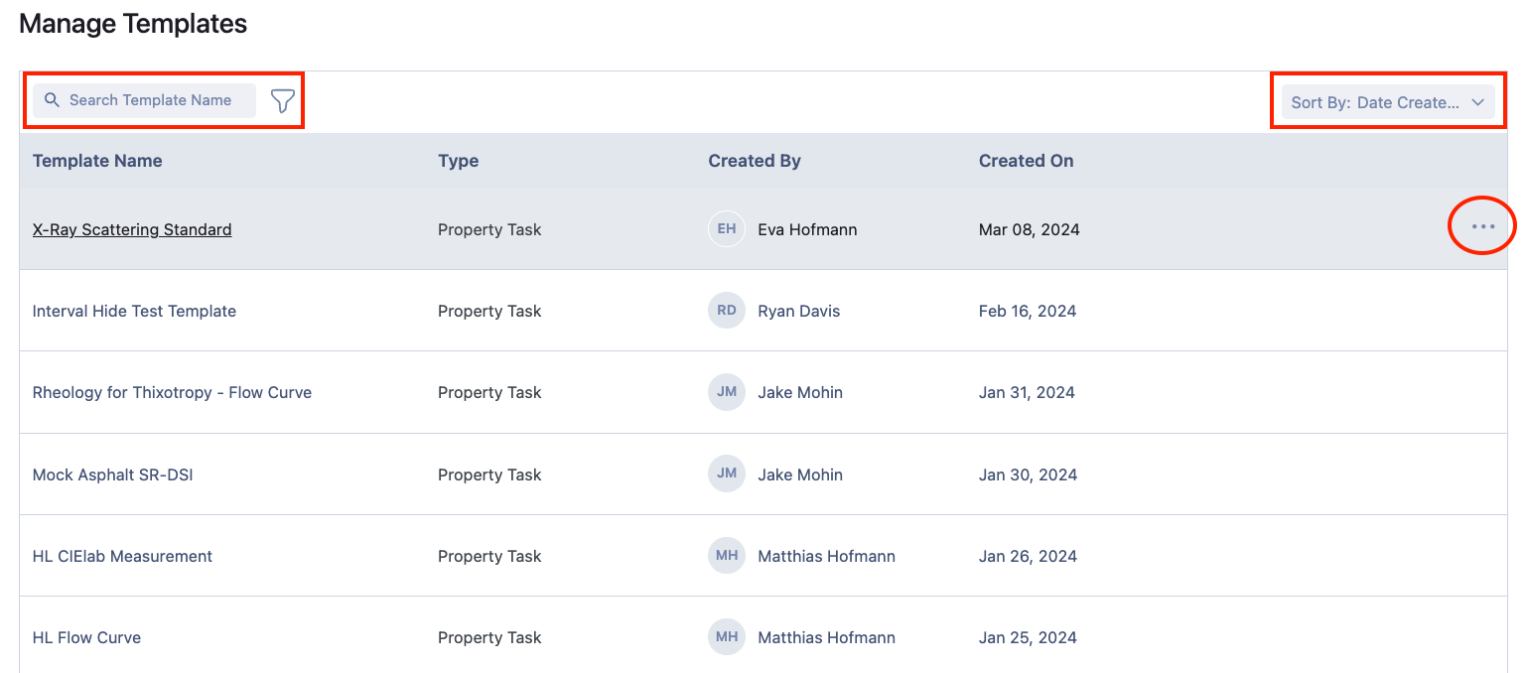
Task: Click the JM avatar in Mock Asphalt row
Action: (x=726, y=474)
